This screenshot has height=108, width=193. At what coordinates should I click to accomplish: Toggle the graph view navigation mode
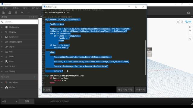point(188,22)
